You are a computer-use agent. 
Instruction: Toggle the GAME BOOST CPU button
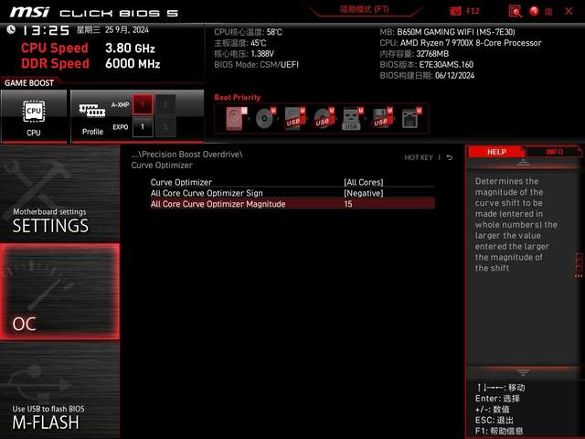tap(34, 116)
